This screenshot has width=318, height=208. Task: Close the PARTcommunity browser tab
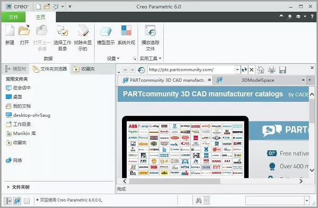click(x=209, y=80)
